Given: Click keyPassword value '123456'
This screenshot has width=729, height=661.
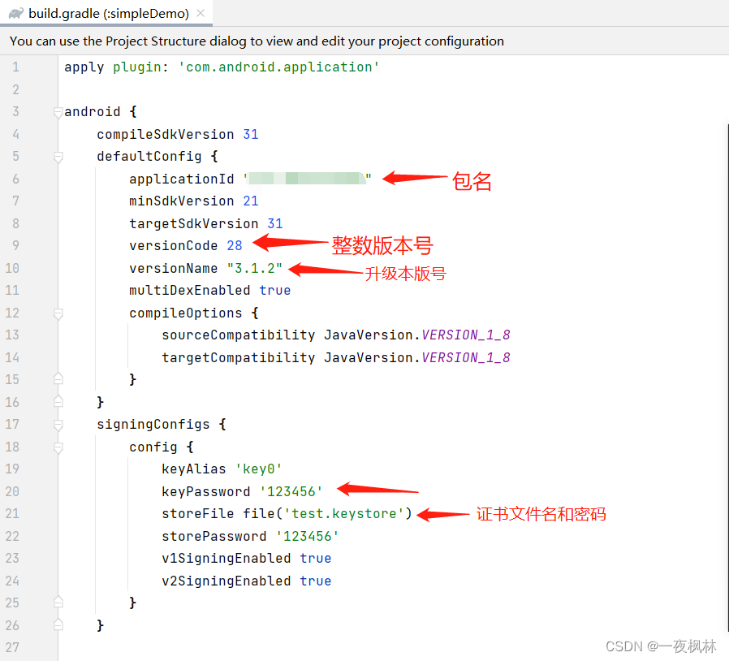Looking at the screenshot, I should click(291, 491).
